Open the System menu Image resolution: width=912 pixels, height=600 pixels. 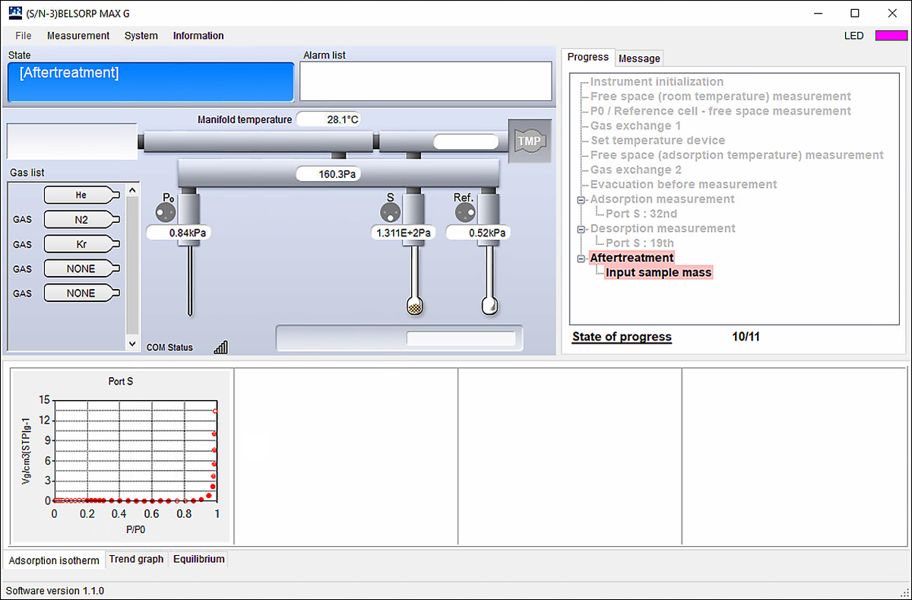[x=141, y=36]
